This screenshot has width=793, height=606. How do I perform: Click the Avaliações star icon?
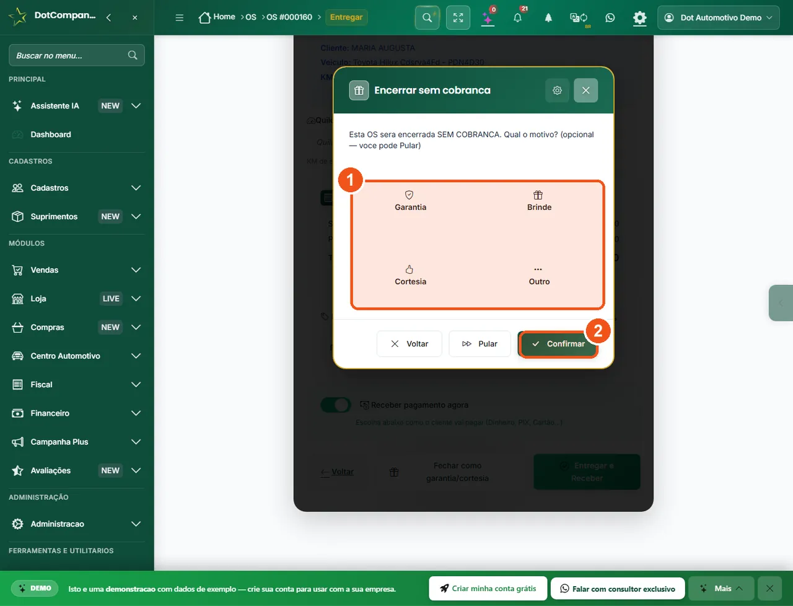point(17,470)
